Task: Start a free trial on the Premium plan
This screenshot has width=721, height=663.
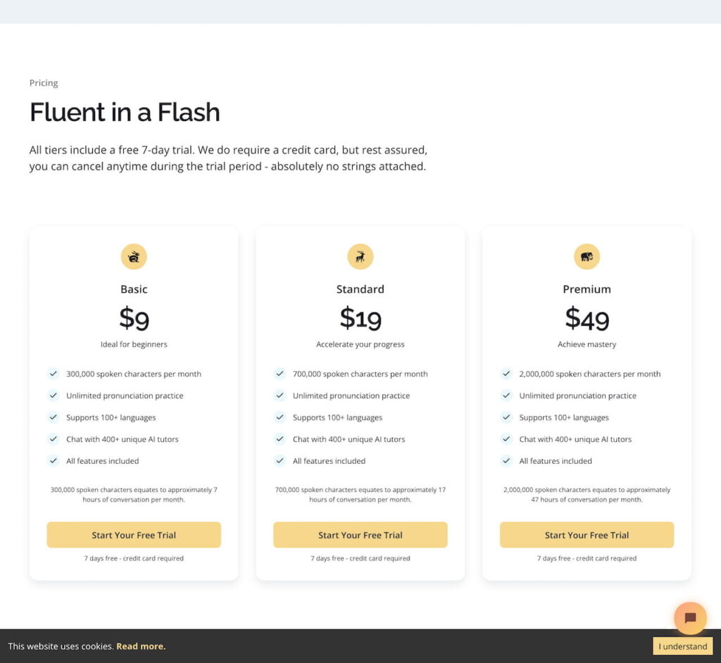Action: coord(587,535)
